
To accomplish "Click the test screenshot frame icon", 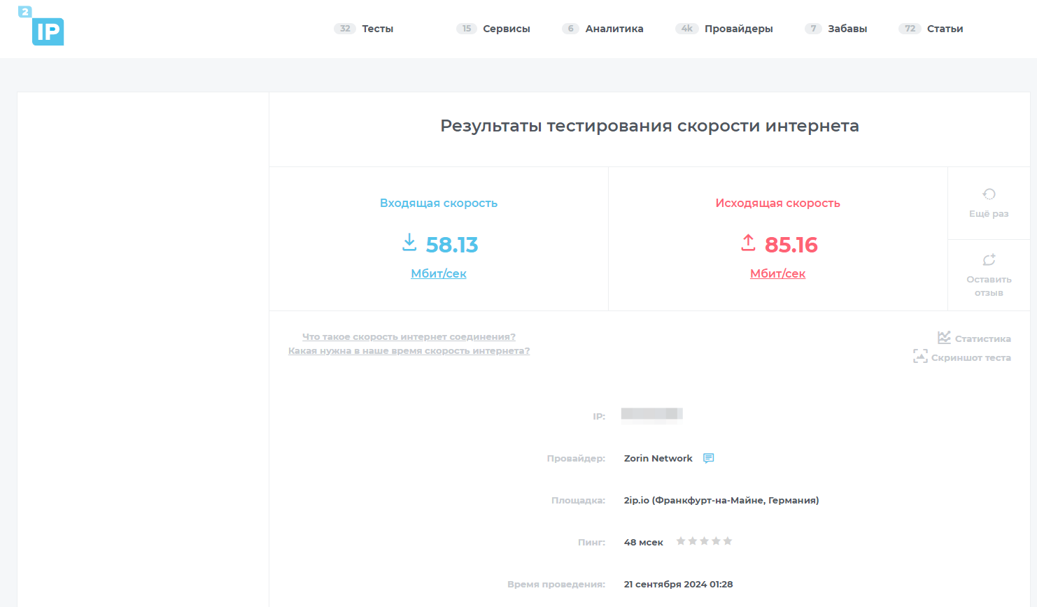I will coord(920,357).
